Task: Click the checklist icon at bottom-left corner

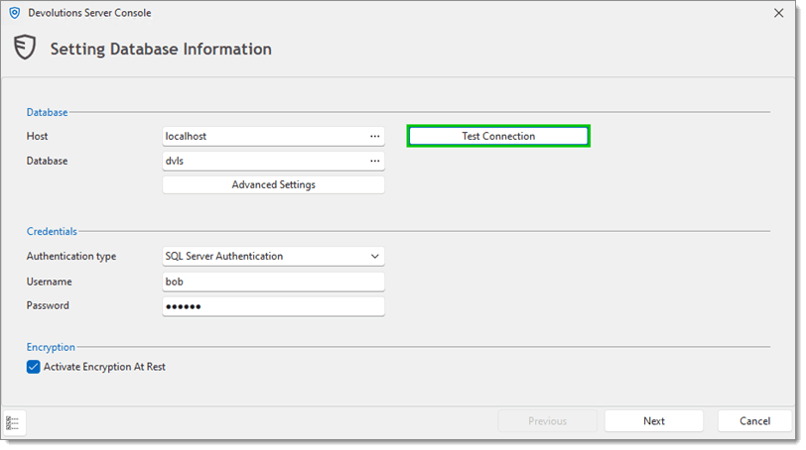Action: 14,422
